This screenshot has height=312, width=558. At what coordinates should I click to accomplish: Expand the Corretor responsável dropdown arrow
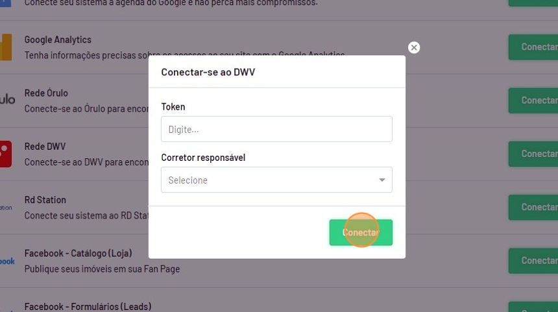pos(382,180)
